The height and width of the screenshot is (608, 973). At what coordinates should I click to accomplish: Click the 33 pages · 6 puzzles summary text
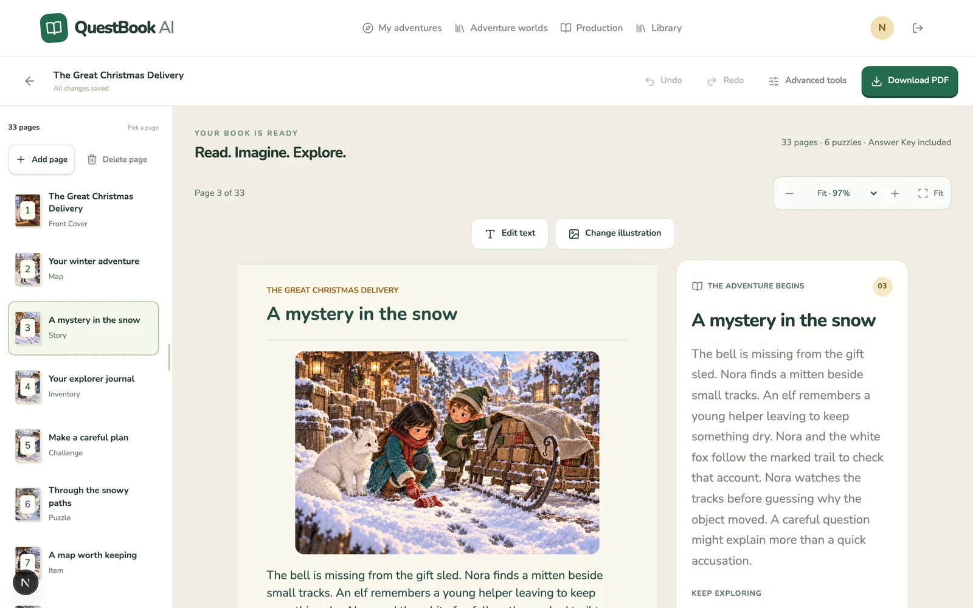point(866,142)
